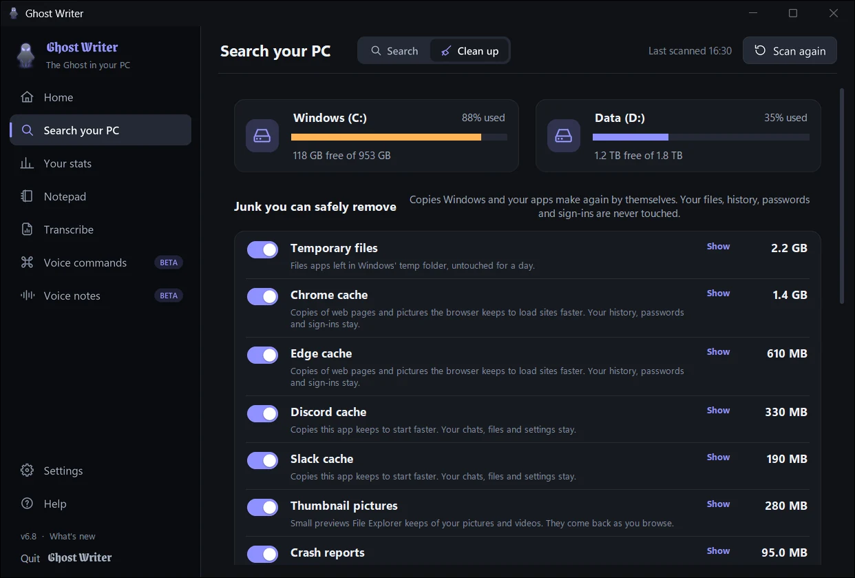
Task: Open the Voice commands icon
Action: [x=27, y=262]
